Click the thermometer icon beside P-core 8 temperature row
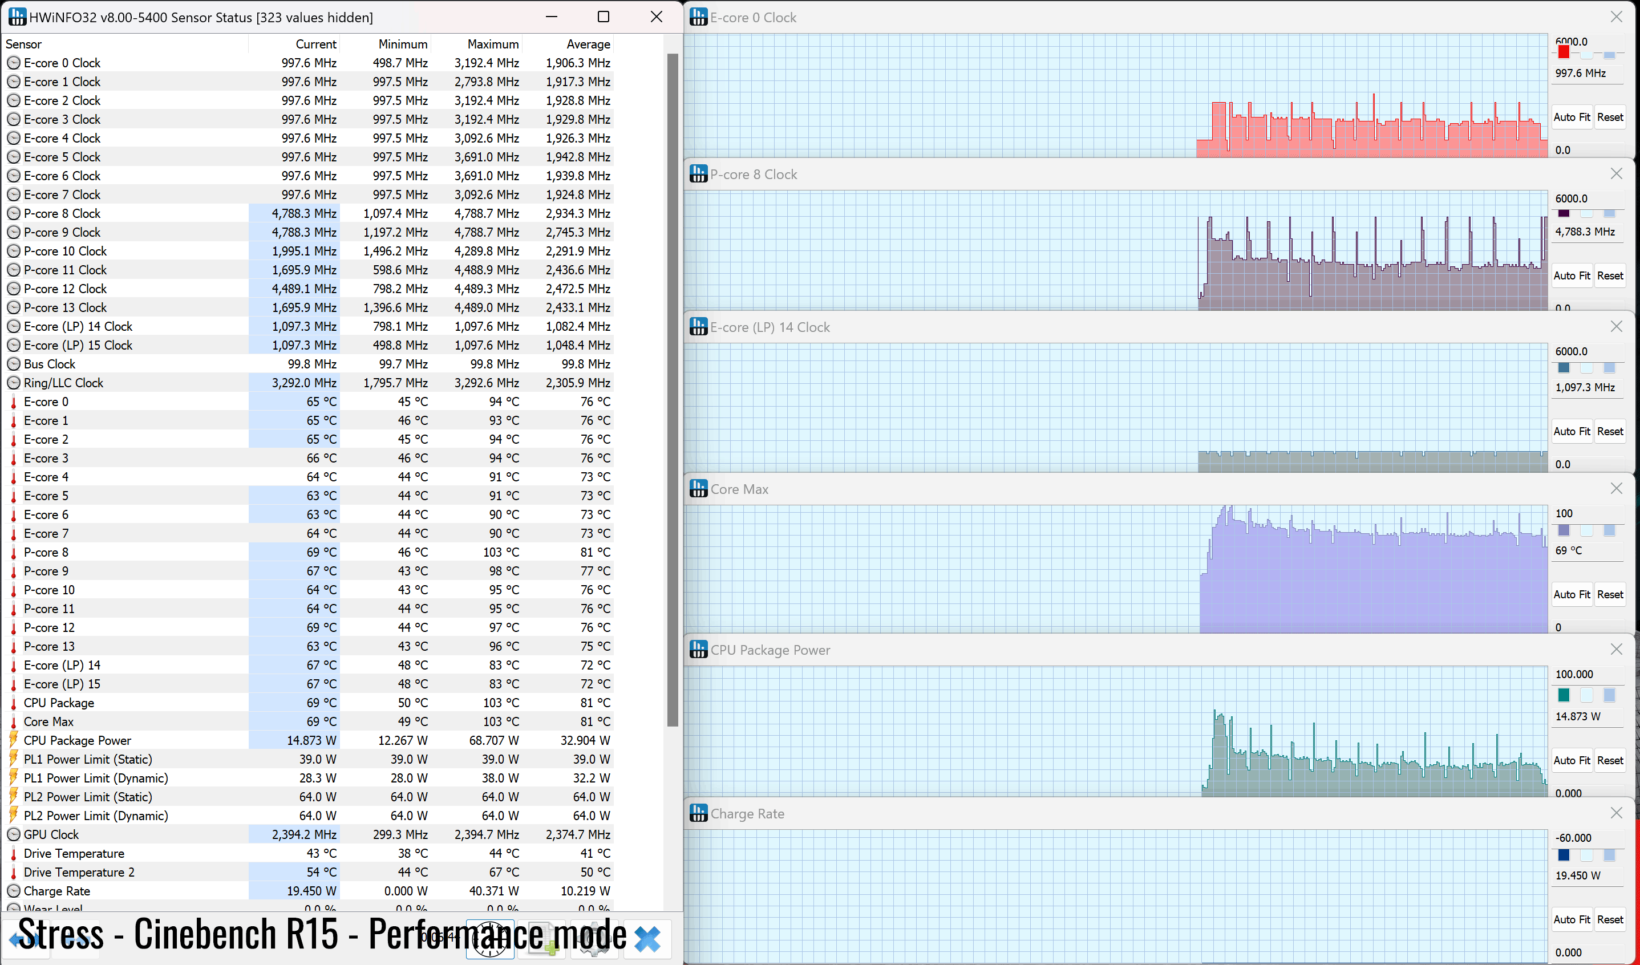 [x=14, y=553]
